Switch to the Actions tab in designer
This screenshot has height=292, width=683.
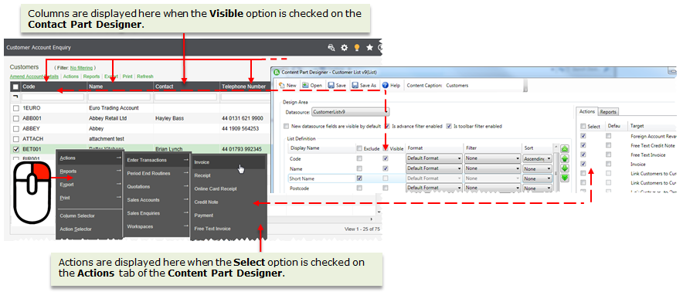pos(586,111)
